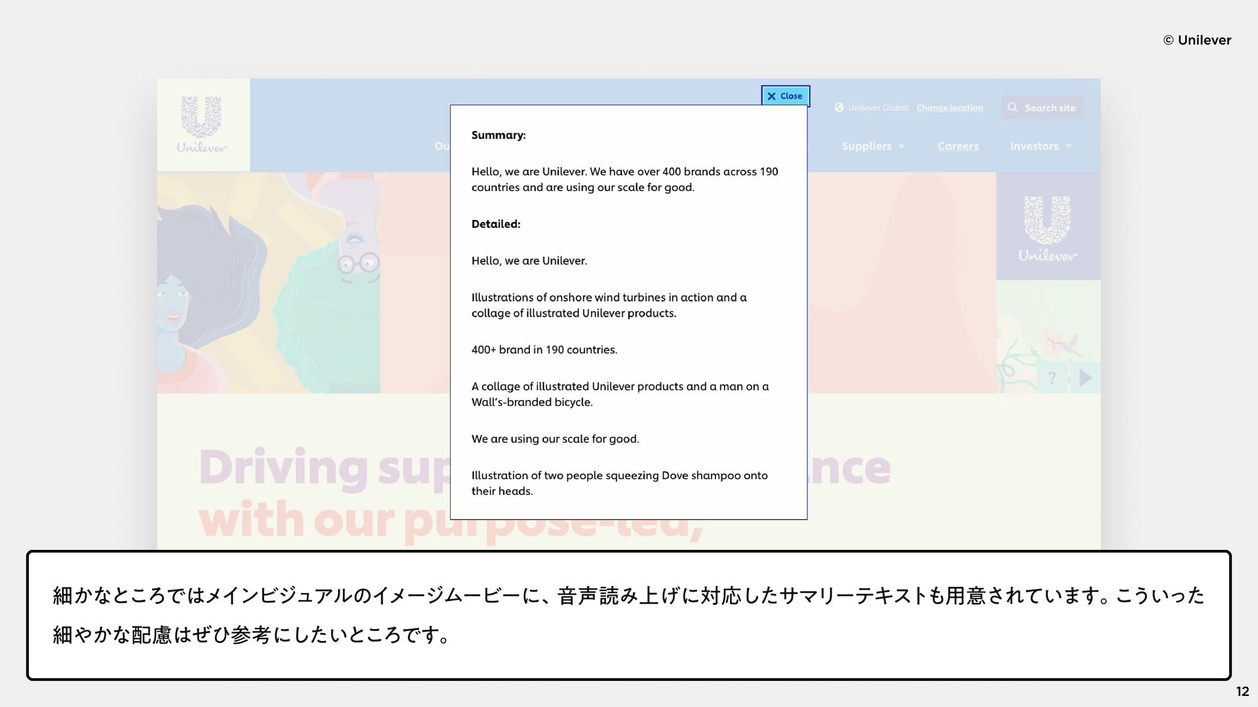Select the 'Detailed:' heading text

pyautogui.click(x=495, y=224)
